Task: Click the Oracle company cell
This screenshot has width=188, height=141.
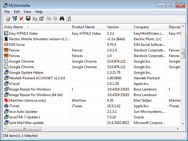Action: click(139, 117)
